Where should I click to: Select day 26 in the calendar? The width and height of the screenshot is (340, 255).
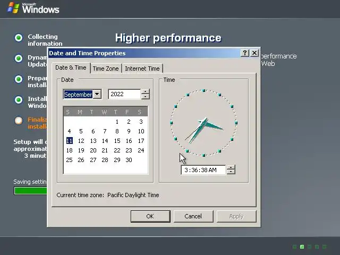(x=81, y=160)
